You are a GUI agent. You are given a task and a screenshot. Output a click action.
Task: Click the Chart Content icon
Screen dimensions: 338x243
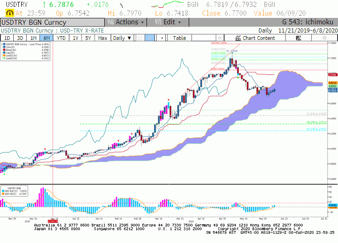(x=238, y=38)
